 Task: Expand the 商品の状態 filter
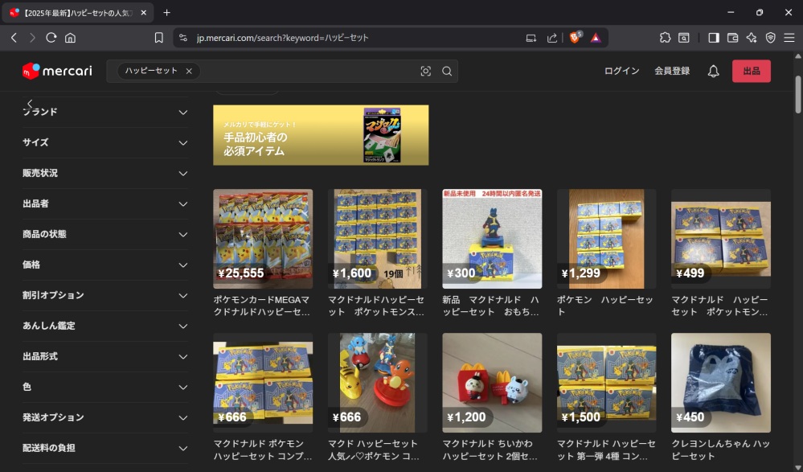pos(105,234)
